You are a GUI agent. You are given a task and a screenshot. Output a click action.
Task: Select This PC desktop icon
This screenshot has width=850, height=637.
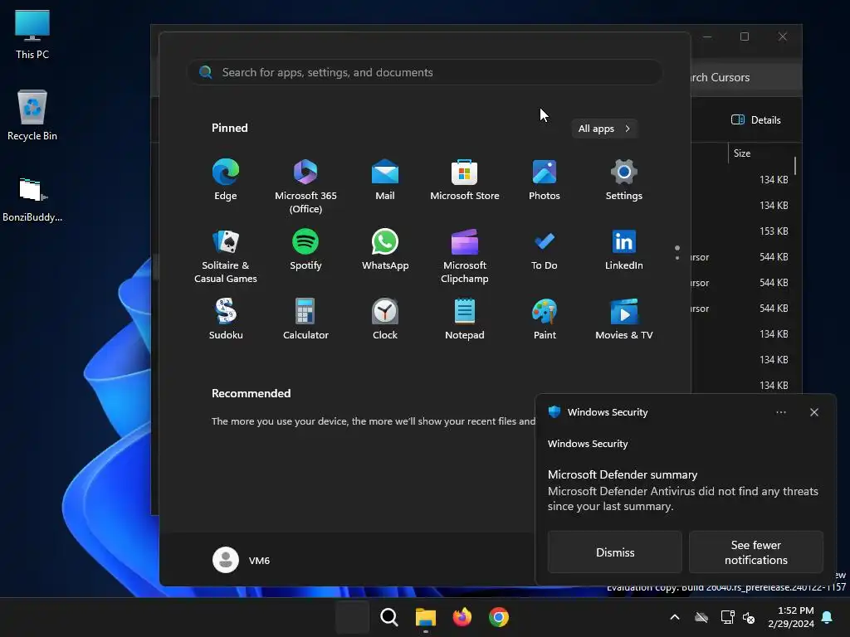[32, 35]
